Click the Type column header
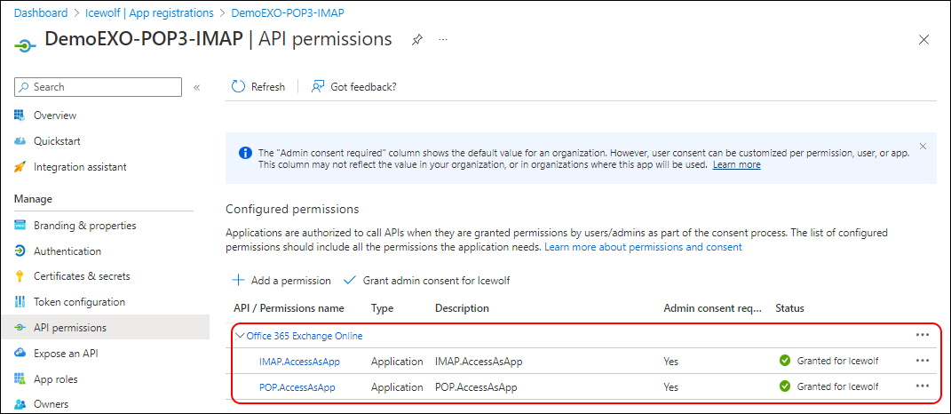Screen dimensions: 951x414 tap(382, 308)
